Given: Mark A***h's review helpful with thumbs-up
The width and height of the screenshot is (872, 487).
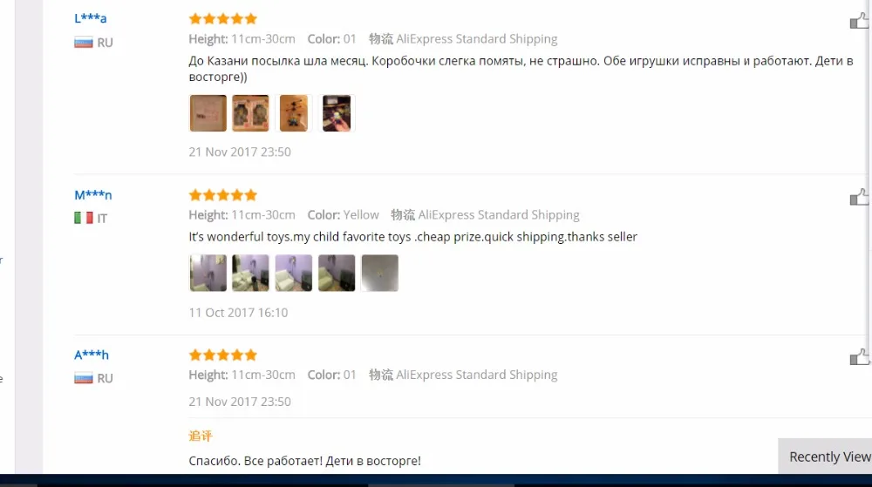Looking at the screenshot, I should (x=859, y=357).
